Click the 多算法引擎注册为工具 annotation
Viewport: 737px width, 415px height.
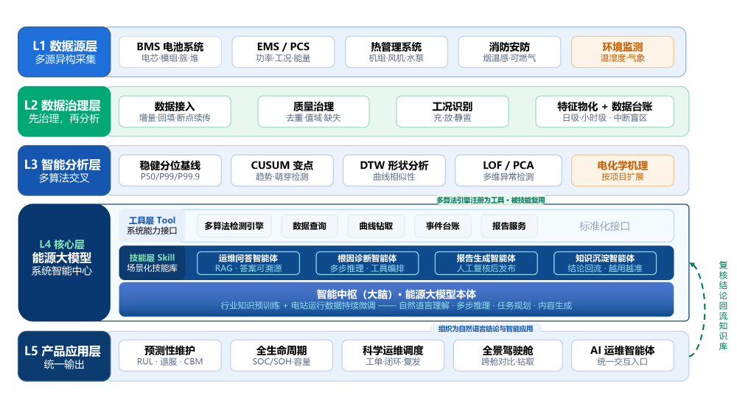pyautogui.click(x=491, y=200)
